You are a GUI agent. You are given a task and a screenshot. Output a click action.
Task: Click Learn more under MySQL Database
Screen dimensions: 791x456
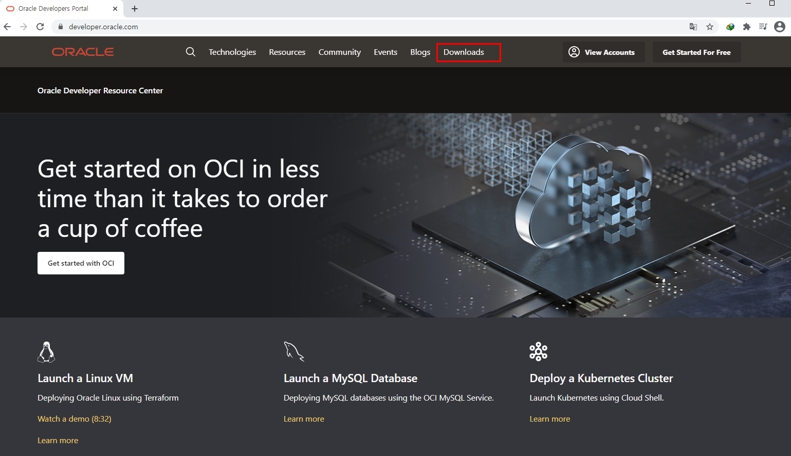click(304, 419)
